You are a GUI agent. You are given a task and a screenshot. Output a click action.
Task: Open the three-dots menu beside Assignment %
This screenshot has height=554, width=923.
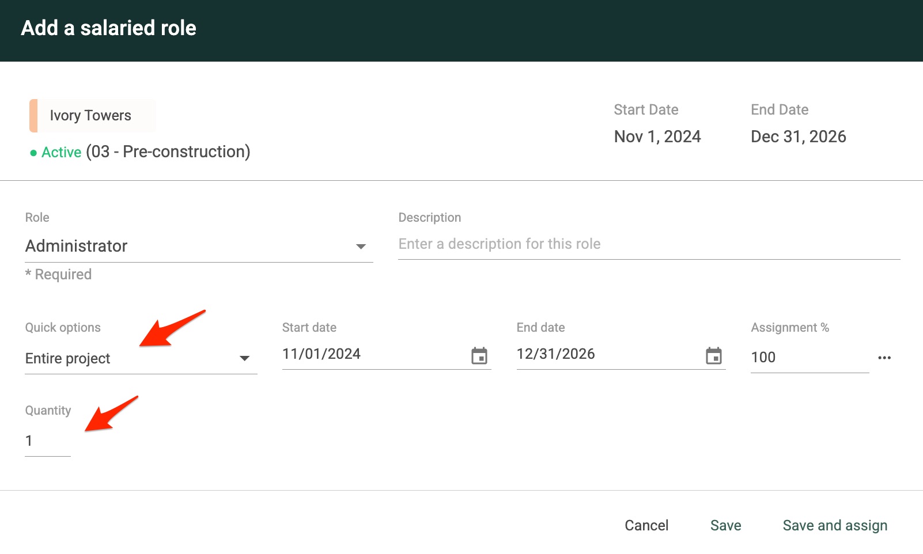884,358
